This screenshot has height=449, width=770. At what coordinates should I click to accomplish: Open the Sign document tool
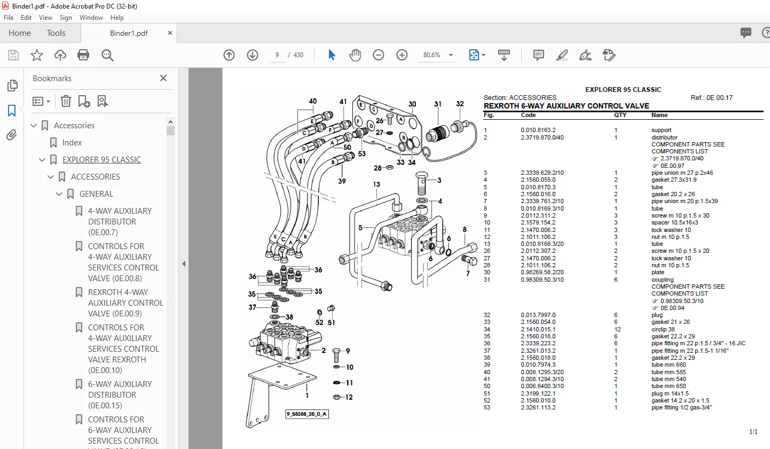pyautogui.click(x=586, y=55)
